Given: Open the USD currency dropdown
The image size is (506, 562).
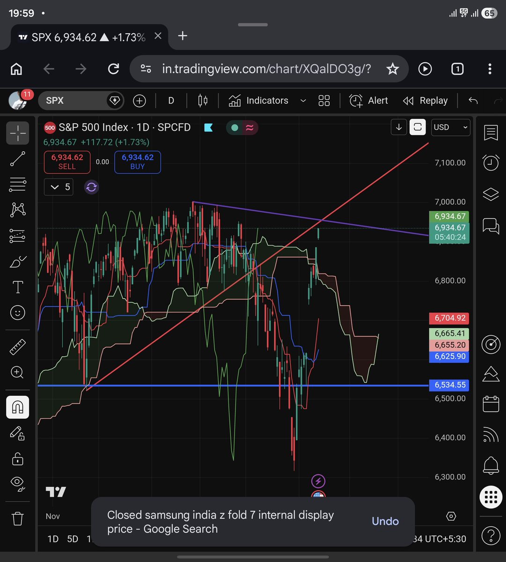Looking at the screenshot, I should tap(451, 127).
